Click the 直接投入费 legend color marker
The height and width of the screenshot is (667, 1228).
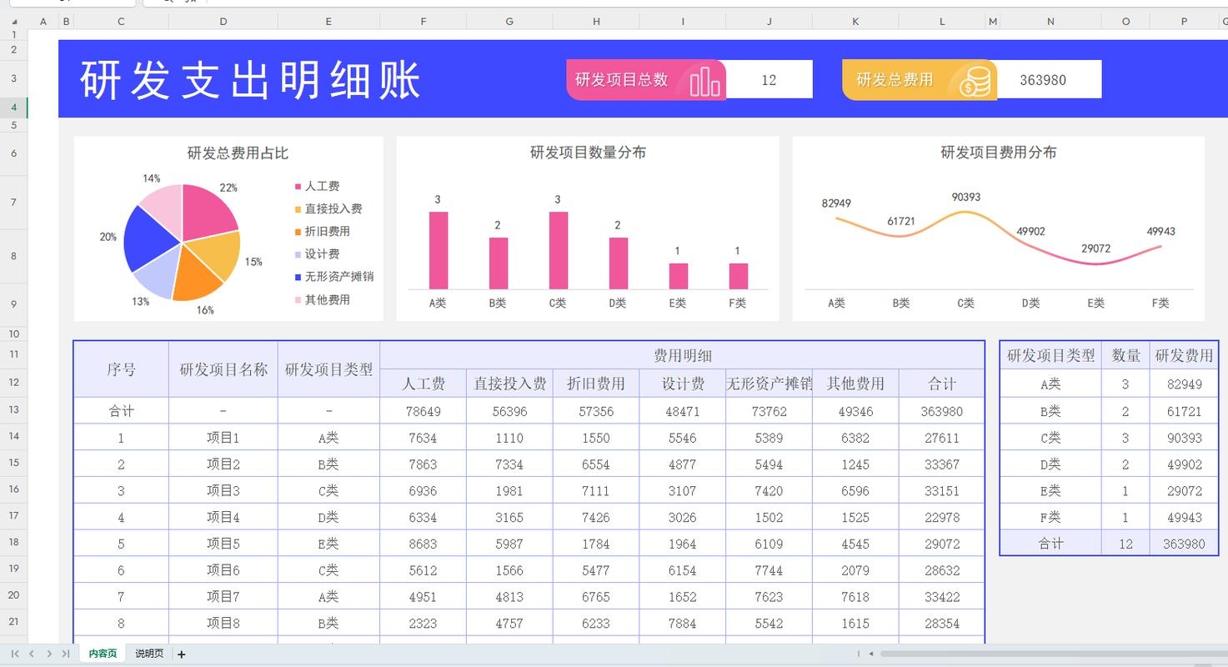(x=298, y=209)
